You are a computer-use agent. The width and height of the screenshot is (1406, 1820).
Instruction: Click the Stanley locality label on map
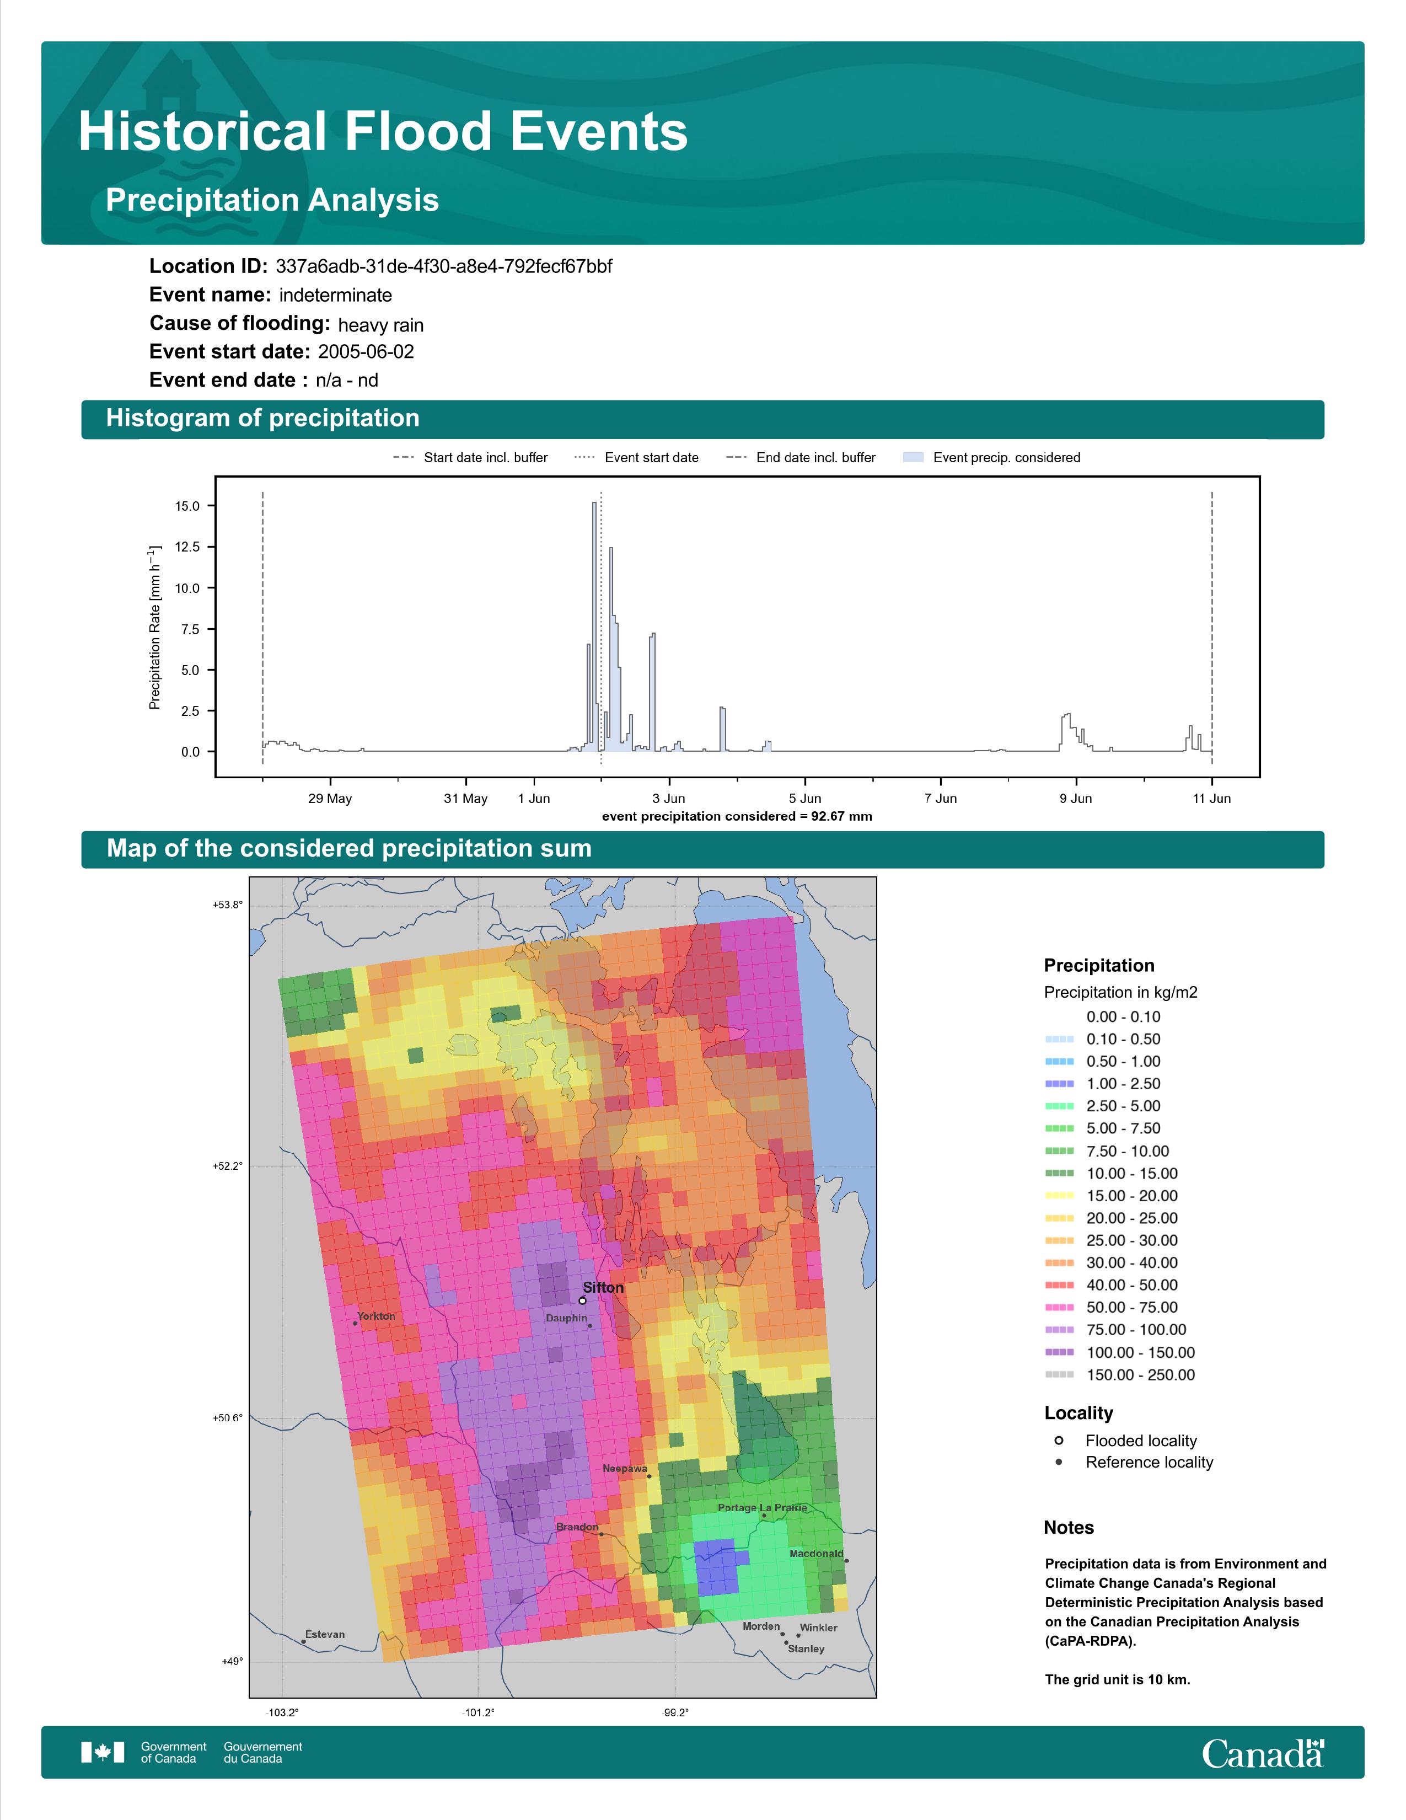click(x=806, y=1648)
